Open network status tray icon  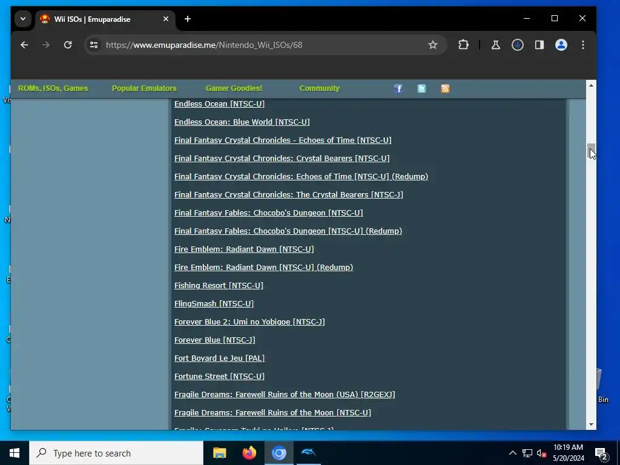pyautogui.click(x=527, y=453)
